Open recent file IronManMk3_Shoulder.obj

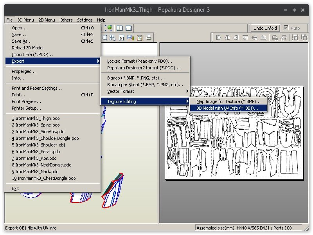pyautogui.click(x=53, y=145)
